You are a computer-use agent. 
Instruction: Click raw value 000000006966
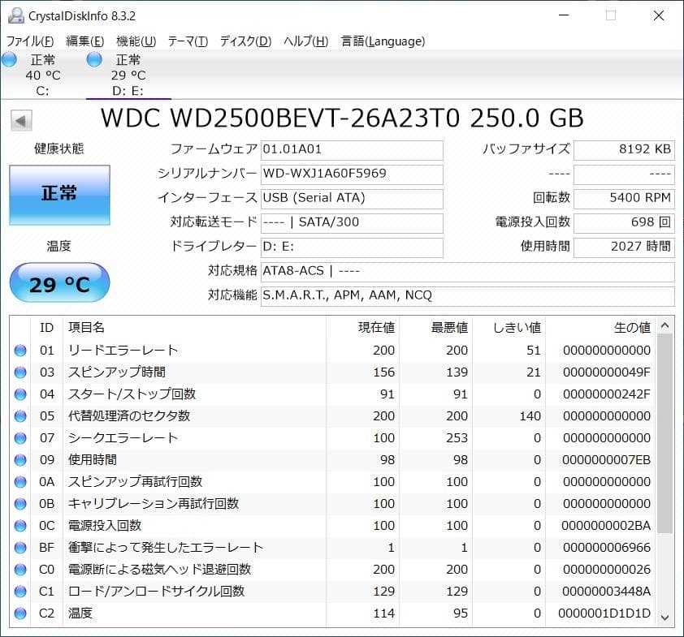click(x=607, y=548)
